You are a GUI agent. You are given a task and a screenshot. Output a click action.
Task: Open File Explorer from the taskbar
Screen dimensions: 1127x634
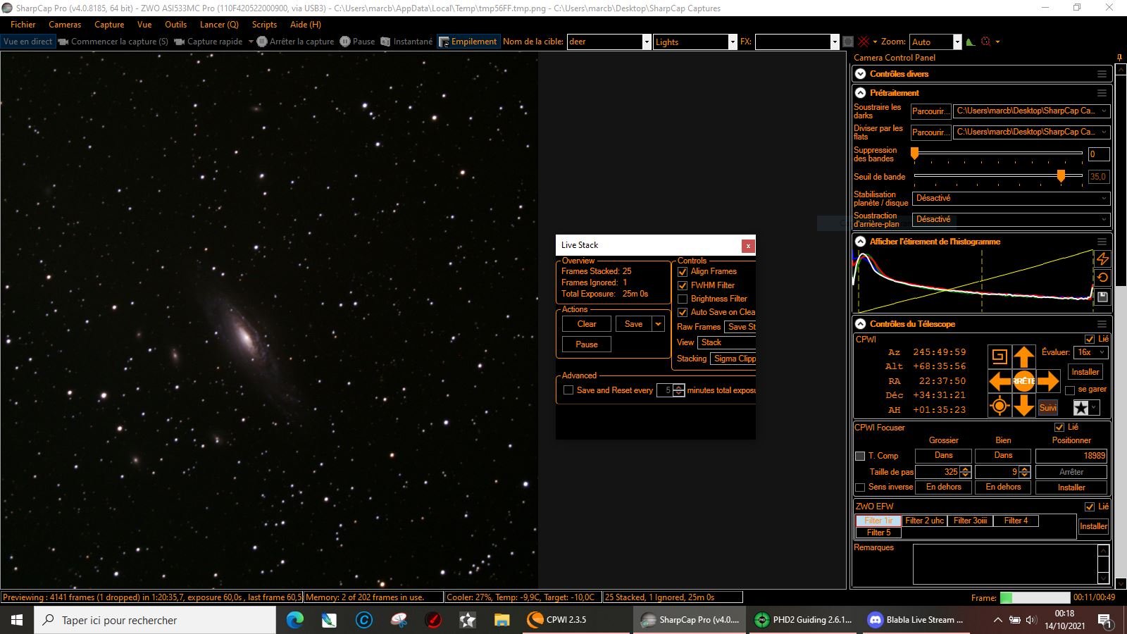(502, 620)
